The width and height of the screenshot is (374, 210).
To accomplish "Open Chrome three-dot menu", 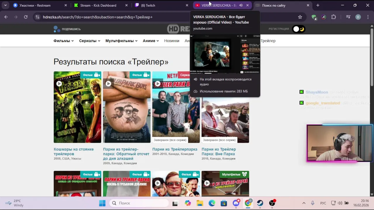I will pyautogui.click(x=368, y=17).
